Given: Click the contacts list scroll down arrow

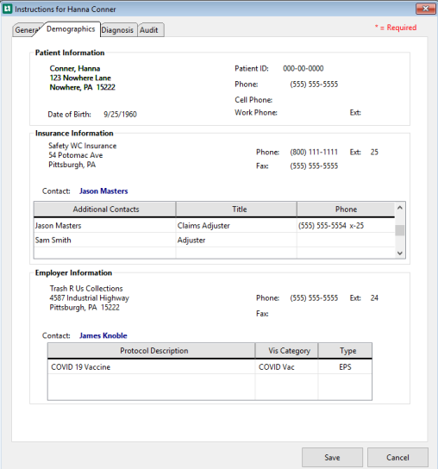Looking at the screenshot, I should [400, 253].
